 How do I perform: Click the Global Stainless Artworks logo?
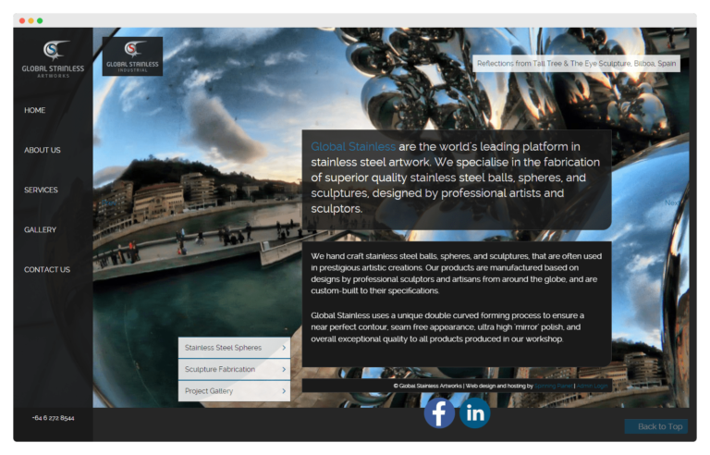point(53,59)
